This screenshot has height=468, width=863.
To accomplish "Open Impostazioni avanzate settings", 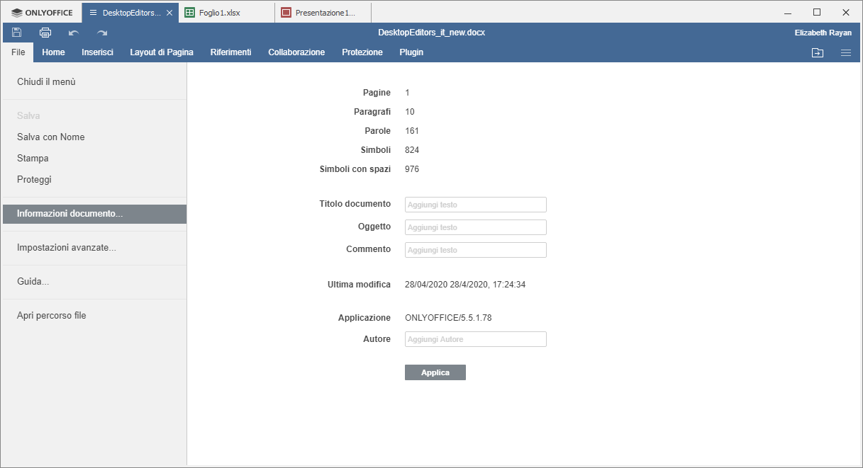I will pos(67,248).
